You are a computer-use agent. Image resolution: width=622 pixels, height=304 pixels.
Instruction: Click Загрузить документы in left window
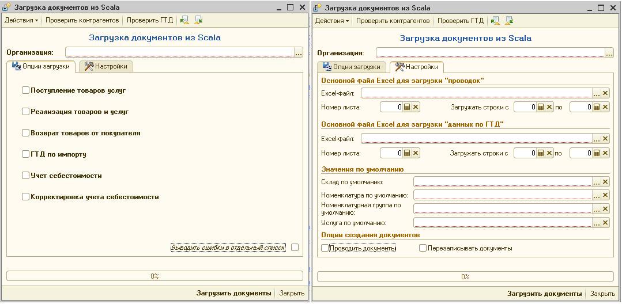[233, 293]
